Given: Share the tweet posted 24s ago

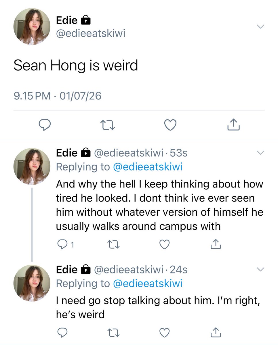Looking at the screenshot, I should pyautogui.click(x=215, y=332).
